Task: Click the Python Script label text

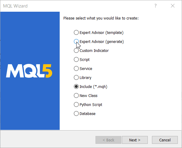Action: tap(91, 105)
